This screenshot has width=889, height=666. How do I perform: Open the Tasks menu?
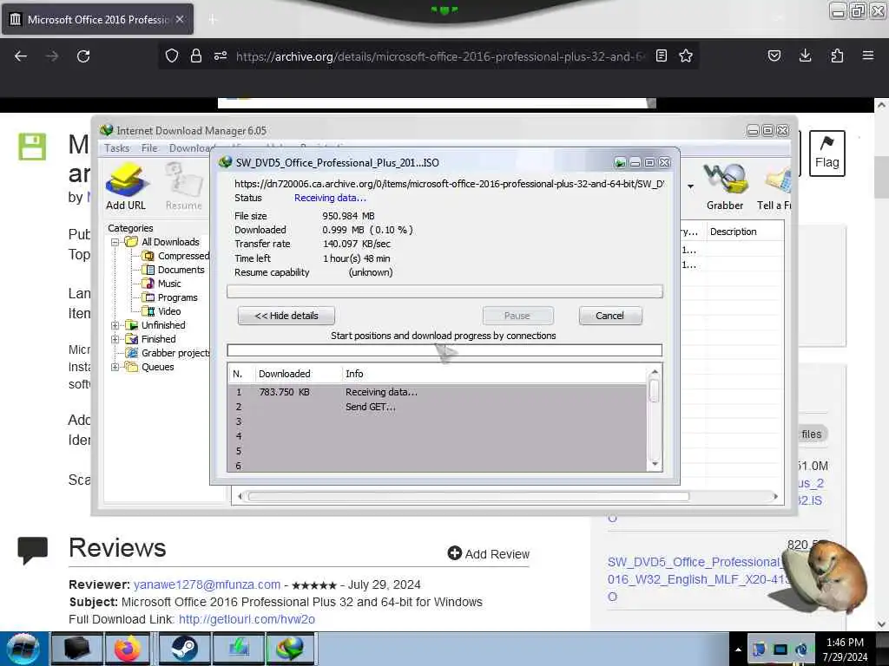coord(117,147)
